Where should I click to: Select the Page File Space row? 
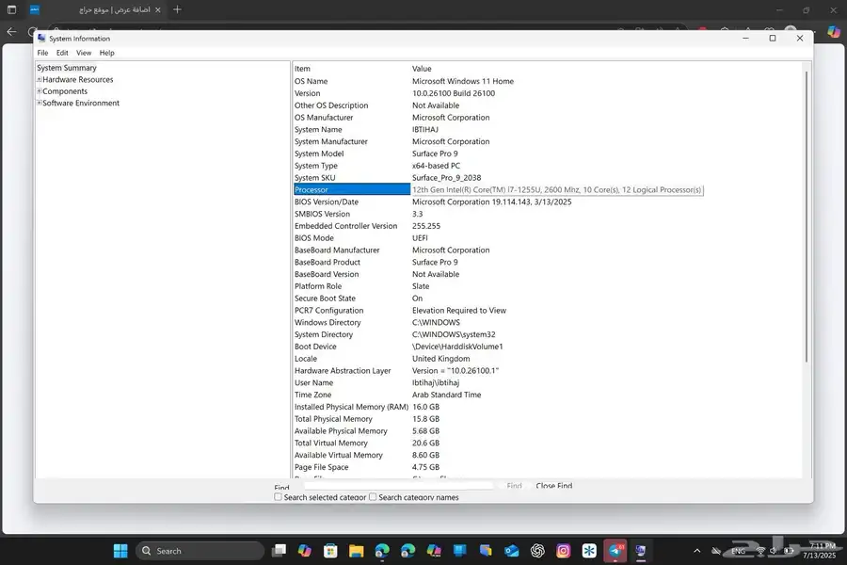coord(547,467)
